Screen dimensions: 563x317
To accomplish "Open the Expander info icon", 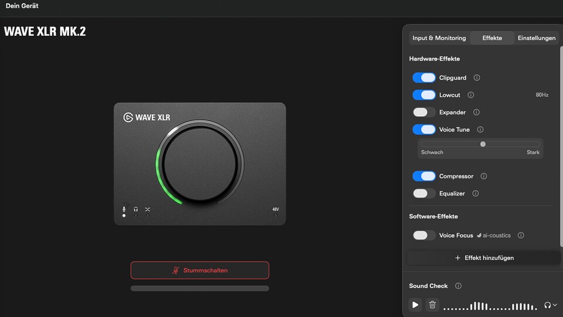I will [476, 112].
